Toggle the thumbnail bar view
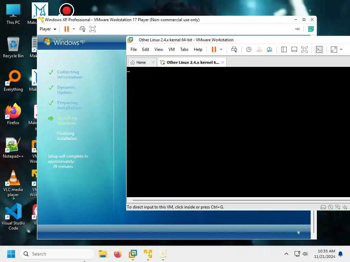 click(x=294, y=49)
